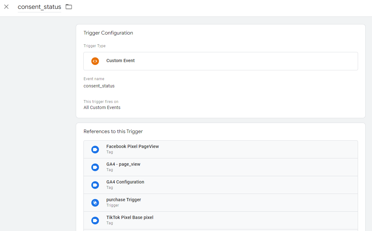Close the consent_status trigger panel
The image size is (372, 231).
click(x=6, y=7)
